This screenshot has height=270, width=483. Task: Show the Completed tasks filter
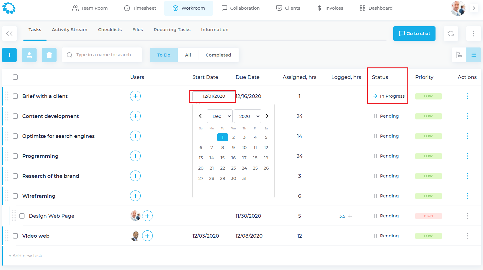point(218,55)
